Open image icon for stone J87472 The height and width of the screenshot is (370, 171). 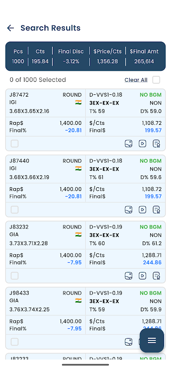128,143
